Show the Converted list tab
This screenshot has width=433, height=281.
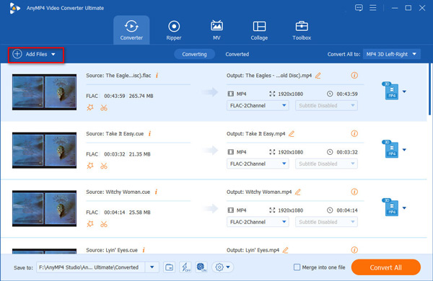click(237, 54)
